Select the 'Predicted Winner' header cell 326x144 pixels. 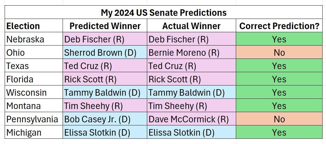pos(105,26)
